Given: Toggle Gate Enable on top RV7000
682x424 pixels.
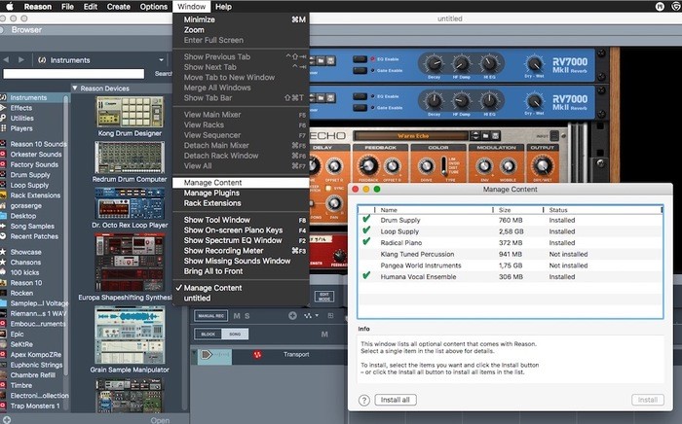Looking at the screenshot, I should click(360, 70).
